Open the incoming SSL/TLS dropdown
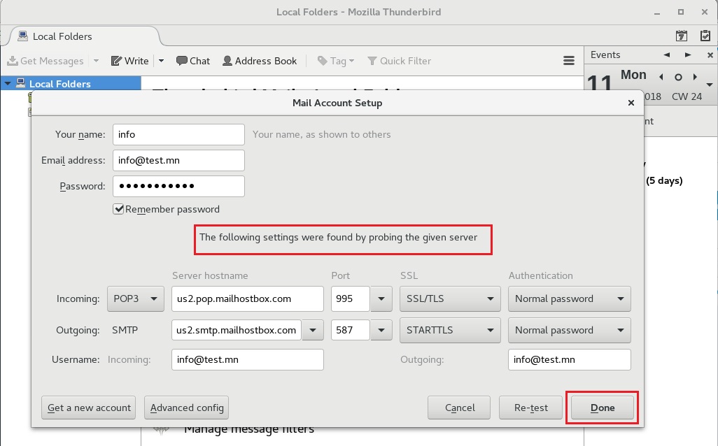718x446 pixels. pyautogui.click(x=450, y=298)
